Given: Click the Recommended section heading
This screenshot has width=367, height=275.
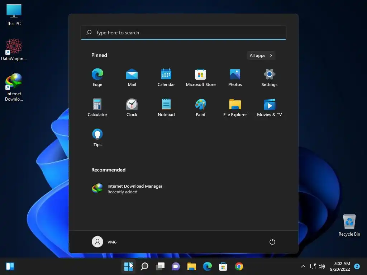Looking at the screenshot, I should point(108,170).
